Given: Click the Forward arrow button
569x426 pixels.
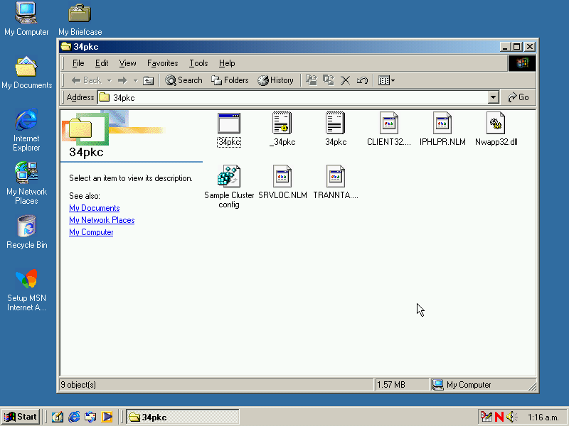Looking at the screenshot, I should (122, 80).
